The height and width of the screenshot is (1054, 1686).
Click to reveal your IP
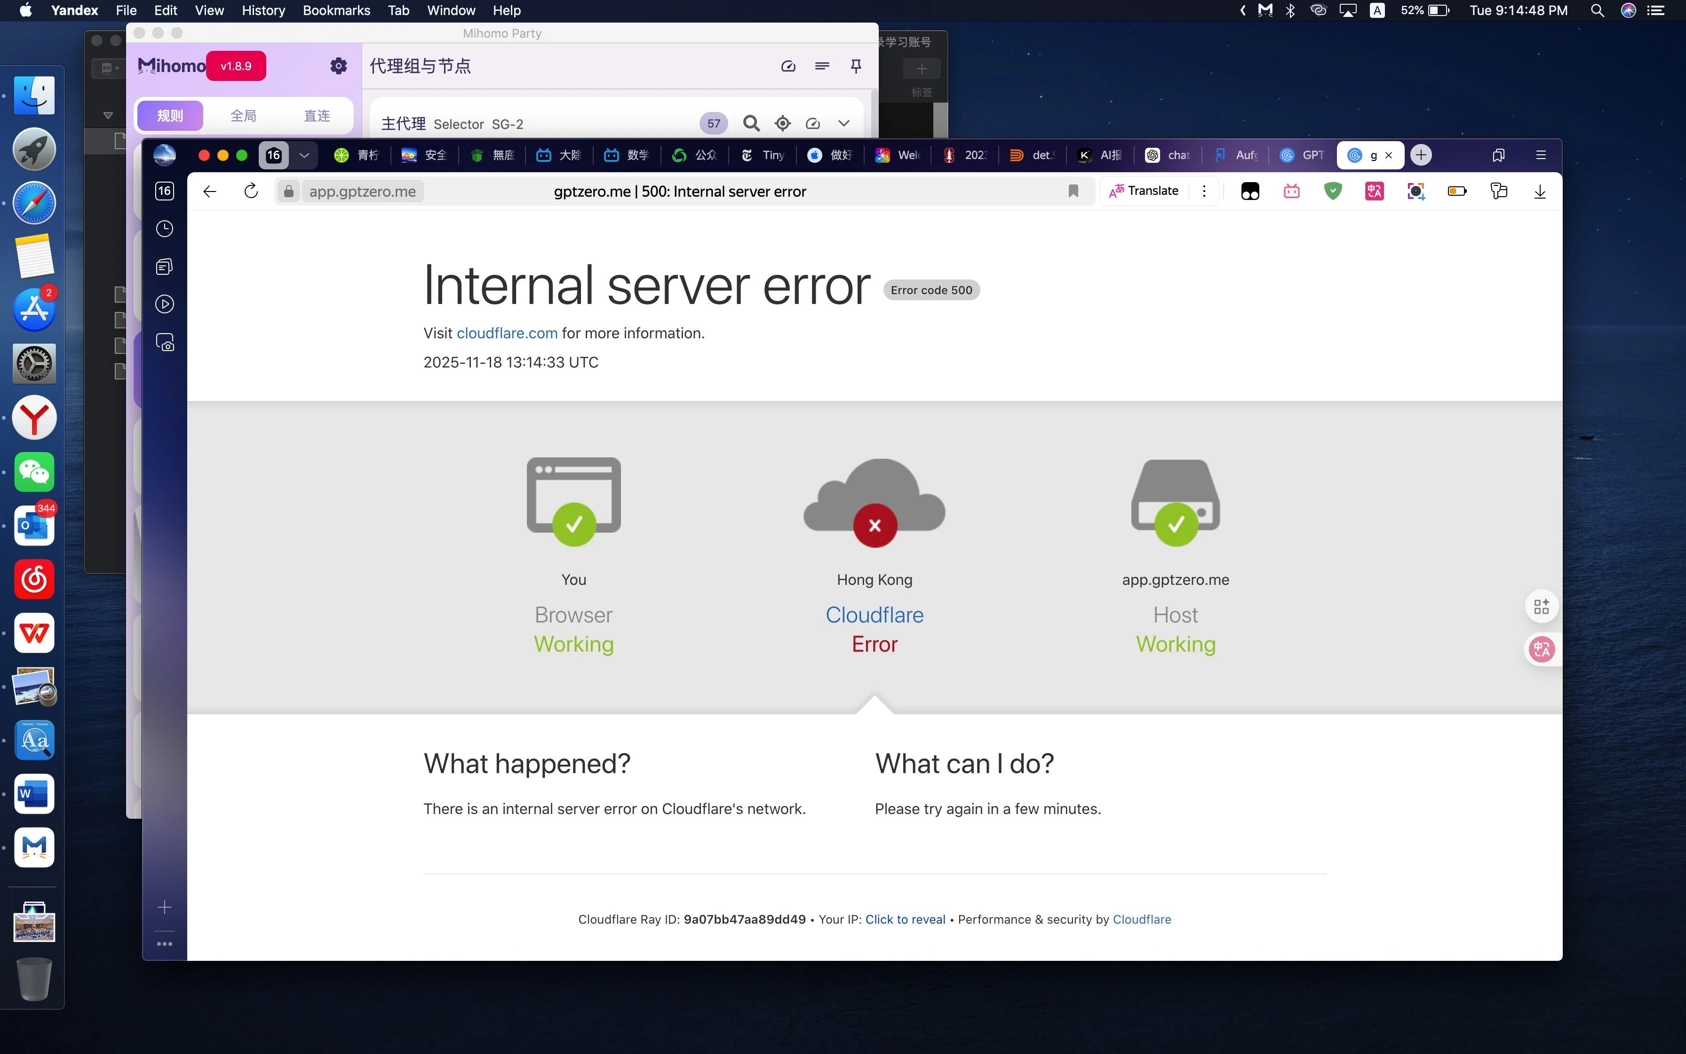pos(904,919)
